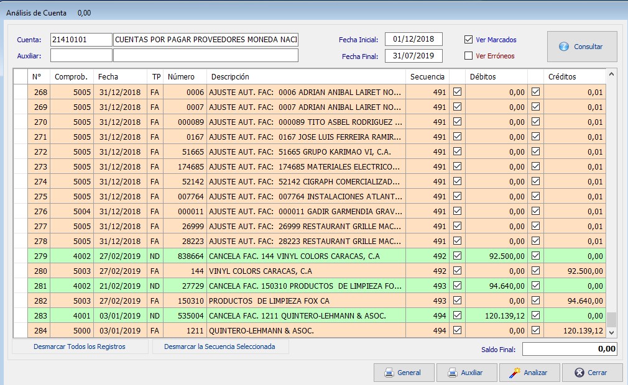Click Desmarcar la Secuencia Seleccionada

click(x=220, y=346)
